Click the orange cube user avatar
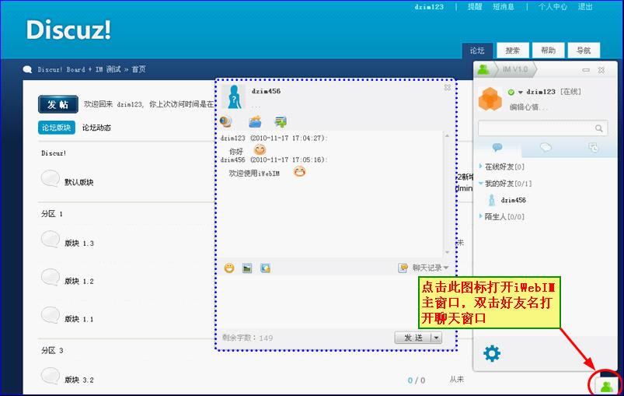The height and width of the screenshot is (396, 624). pyautogui.click(x=490, y=99)
